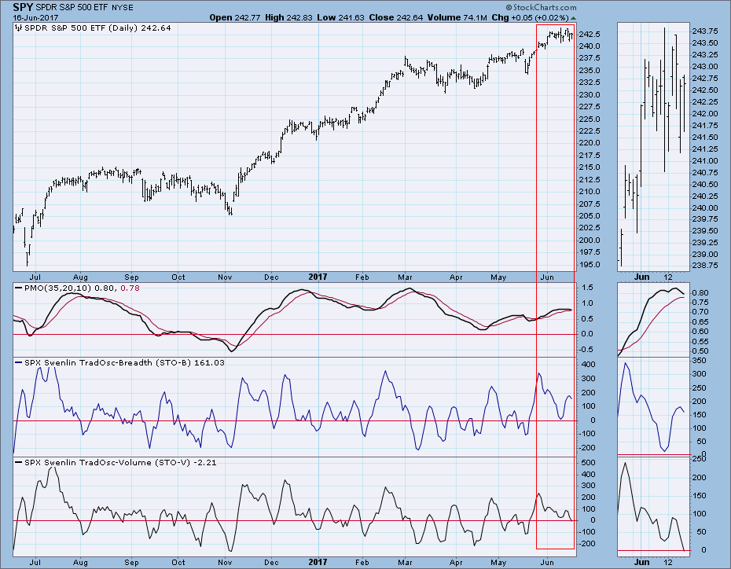This screenshot has height=569, width=731.
Task: Click the 2017 year label under price chart
Action: point(318,277)
